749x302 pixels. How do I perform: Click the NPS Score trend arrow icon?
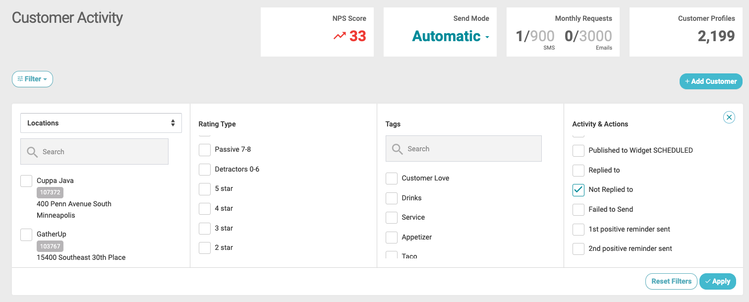(x=340, y=36)
